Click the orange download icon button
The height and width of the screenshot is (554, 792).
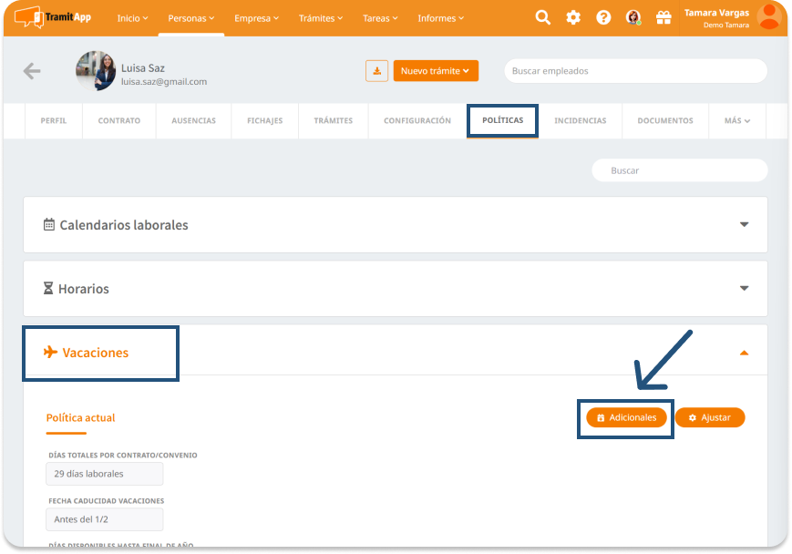376,71
